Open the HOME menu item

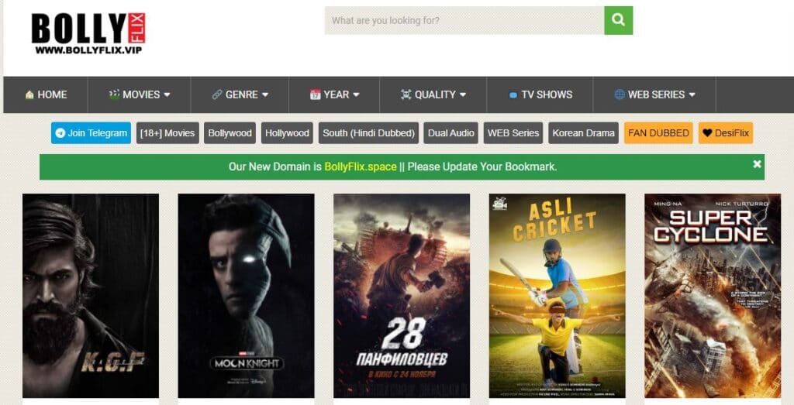tap(46, 94)
